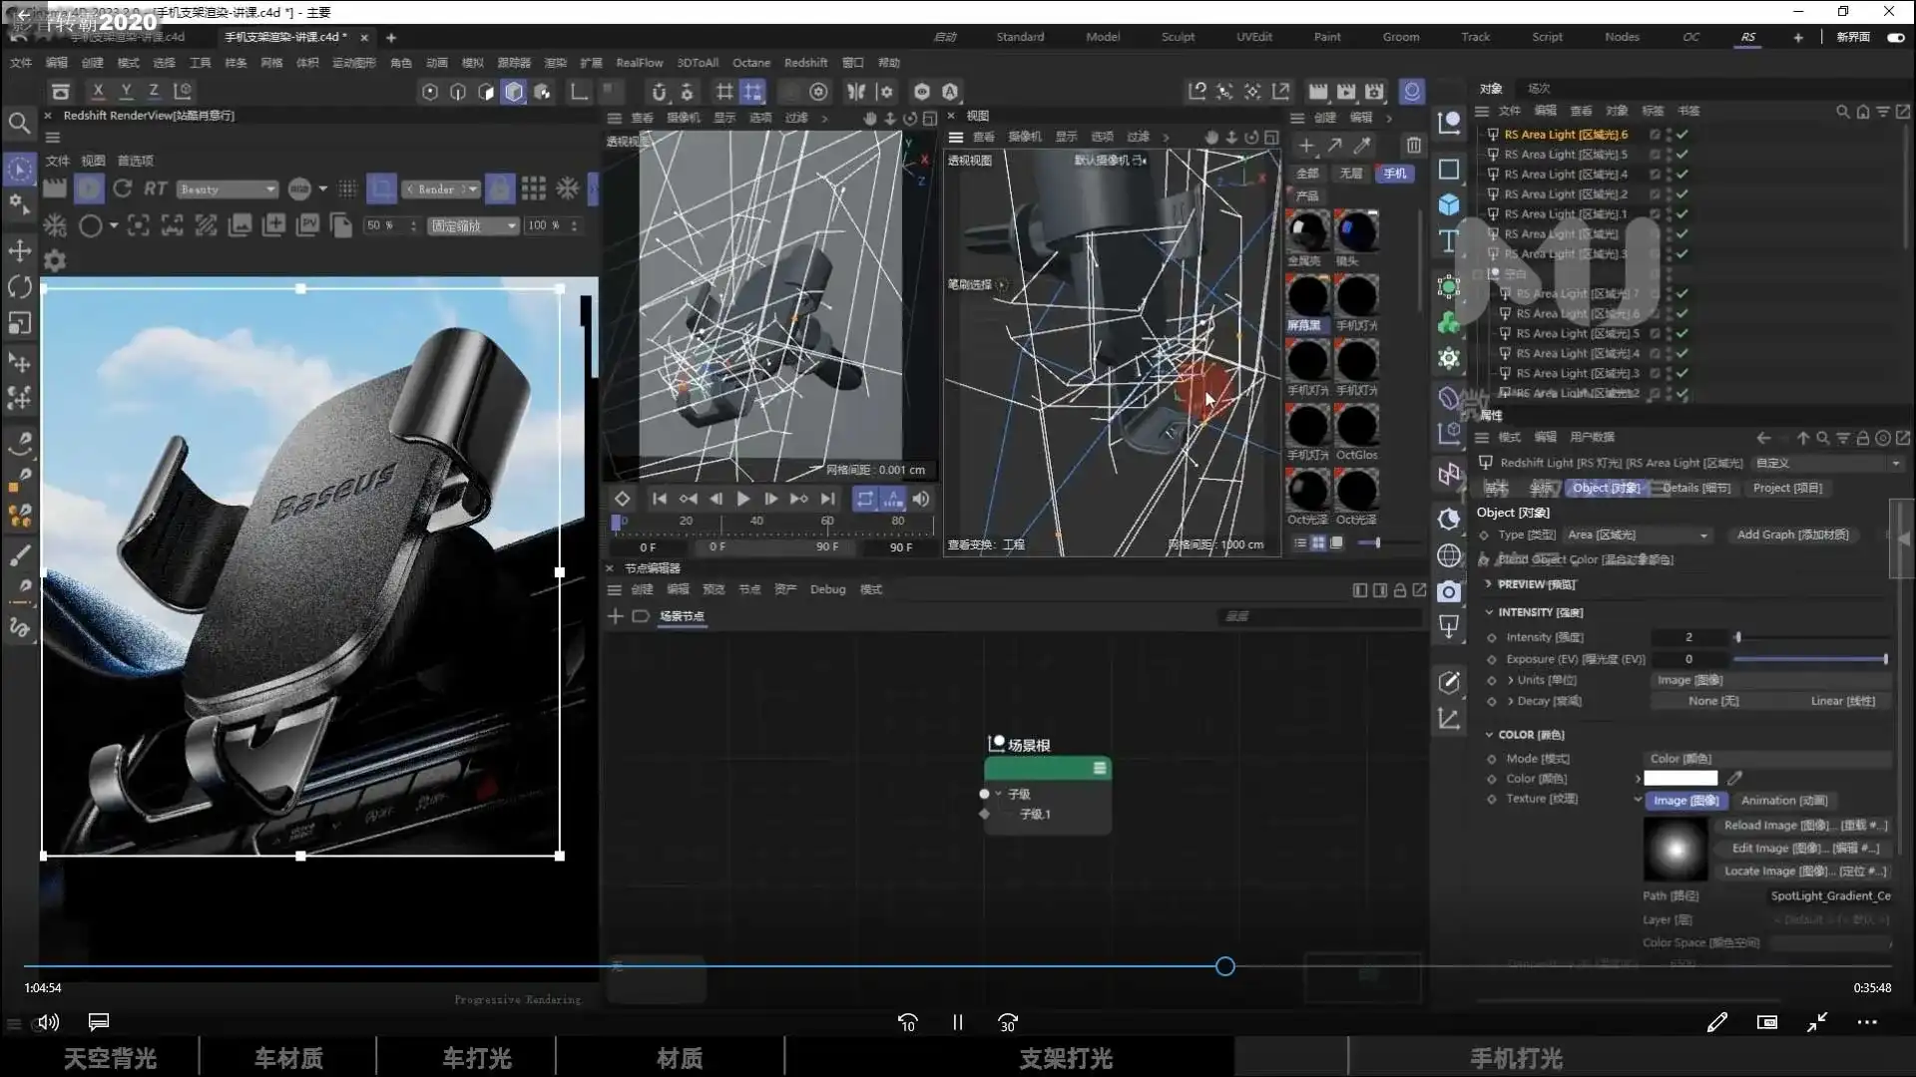Open the RenderView settings gear
1916x1077 pixels.
[x=55, y=260]
